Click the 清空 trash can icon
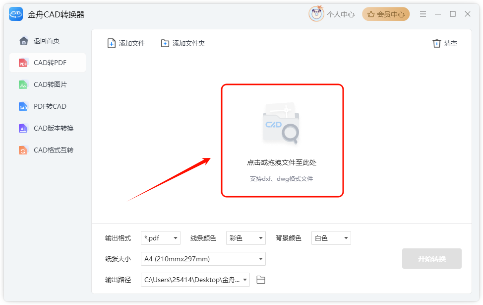 (436, 43)
